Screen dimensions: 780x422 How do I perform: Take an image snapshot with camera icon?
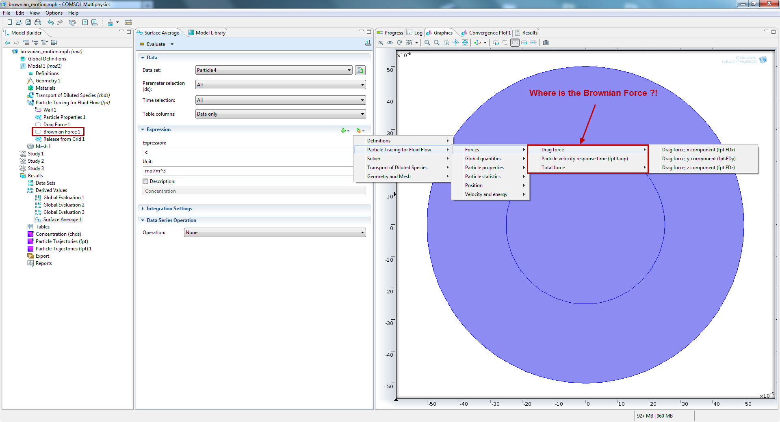click(546, 43)
